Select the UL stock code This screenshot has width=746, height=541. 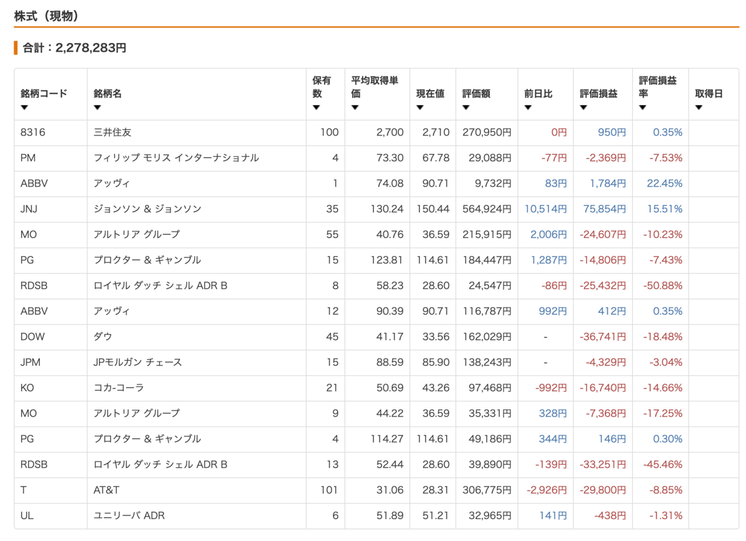click(x=26, y=516)
